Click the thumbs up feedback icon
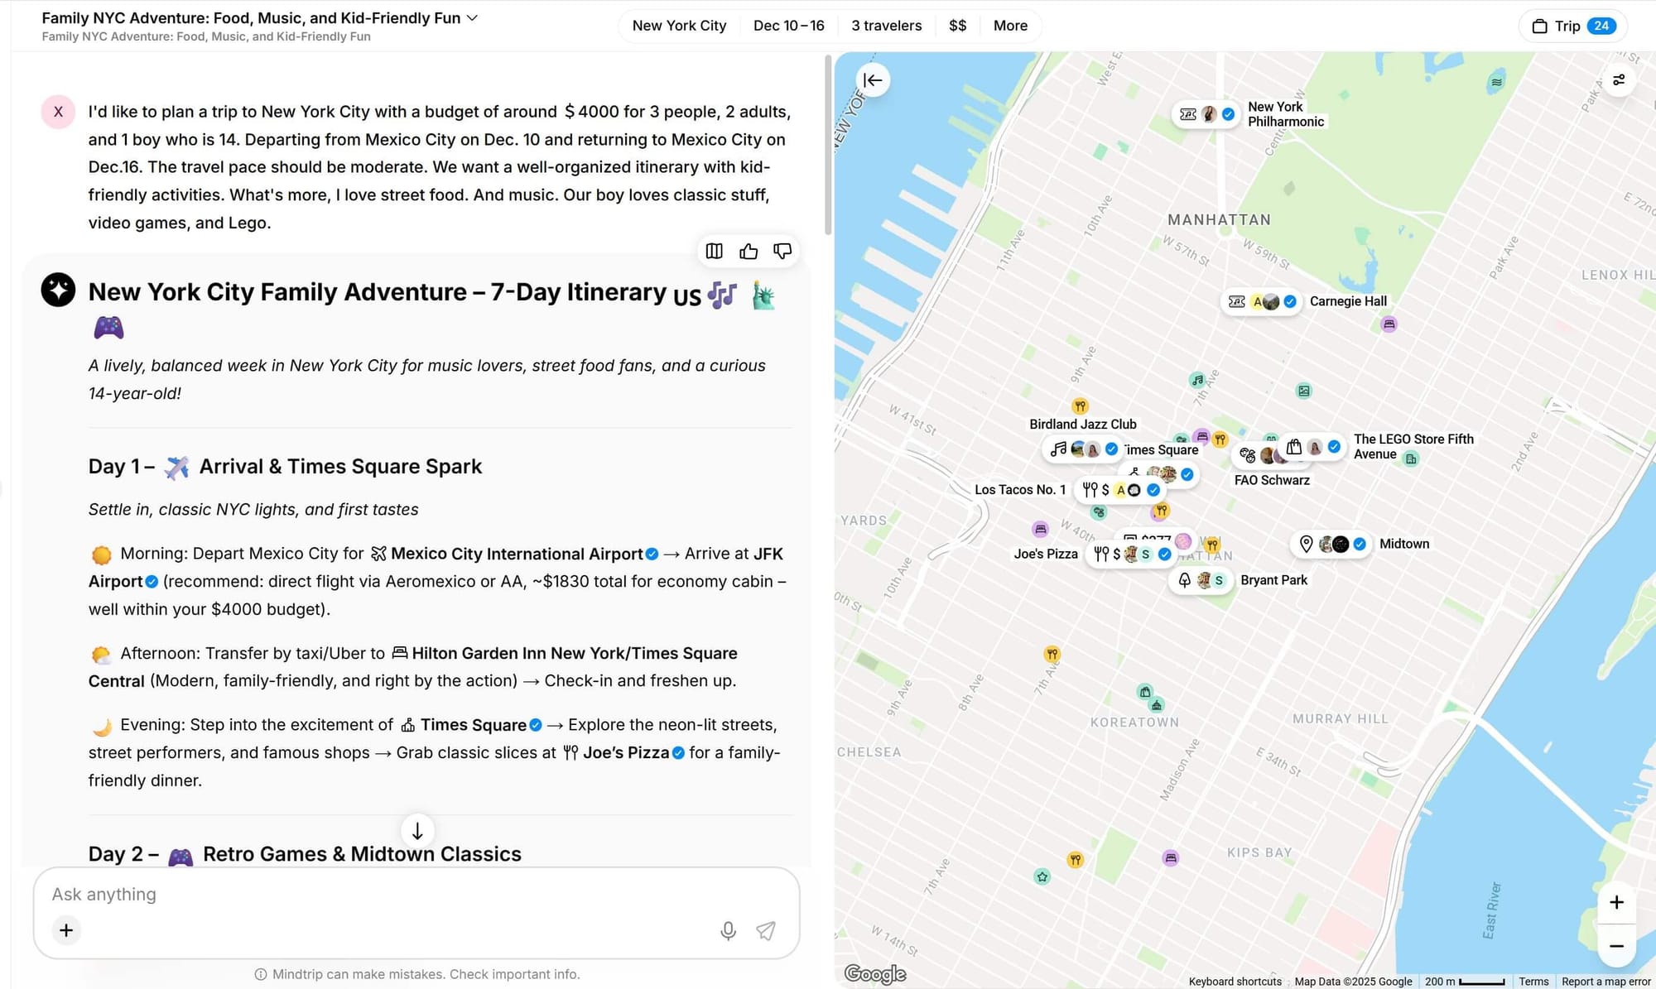This screenshot has height=989, width=1656. pos(749,251)
